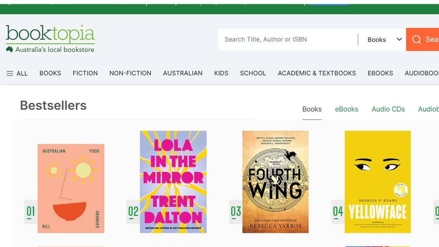Open the AUSTRALIAN navigation item
The image size is (439, 247).
(183, 73)
